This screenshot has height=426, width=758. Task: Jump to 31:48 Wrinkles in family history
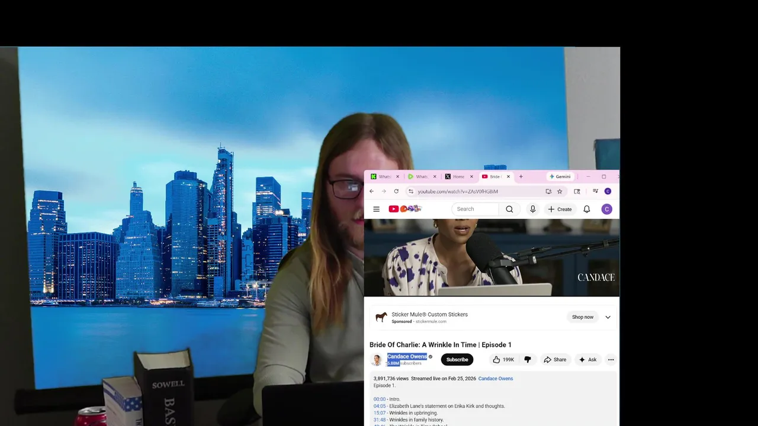coord(380,420)
